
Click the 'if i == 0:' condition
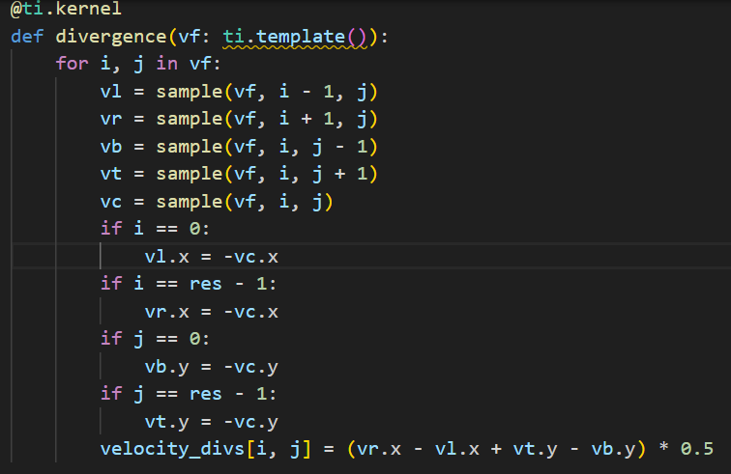155,230
